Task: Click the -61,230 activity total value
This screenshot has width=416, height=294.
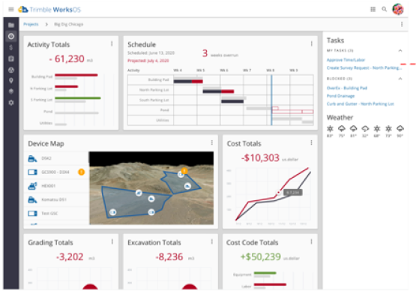Action: point(67,58)
